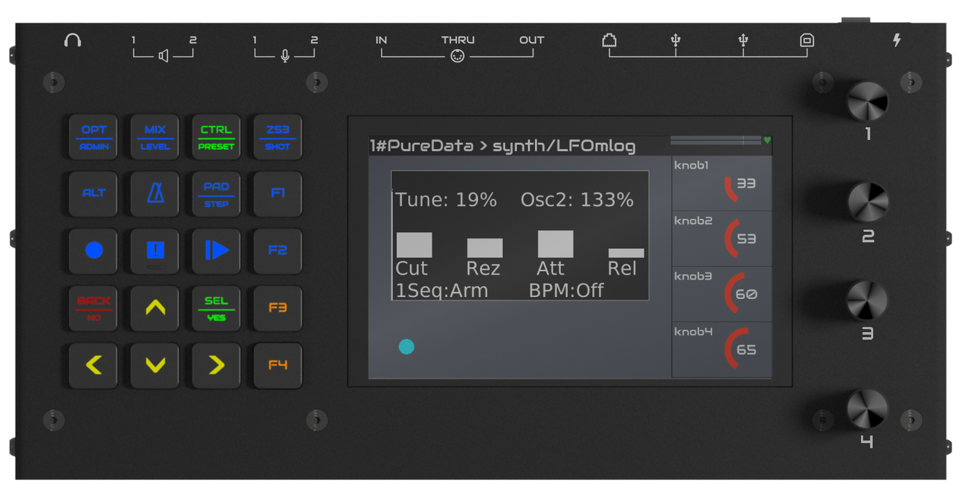Viewport: 964px width, 503px height.
Task: Click the CTRL/PRESET button
Action: coord(216,137)
